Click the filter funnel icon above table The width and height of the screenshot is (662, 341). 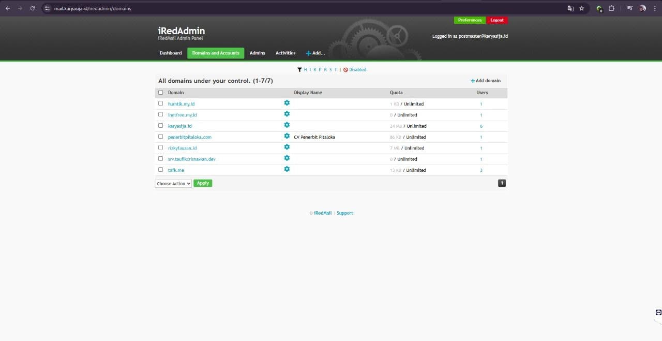coord(299,69)
